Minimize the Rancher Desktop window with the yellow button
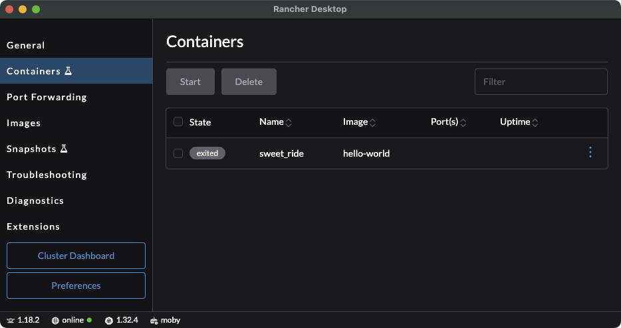Screen dimensions: 621x328 [x=23, y=9]
